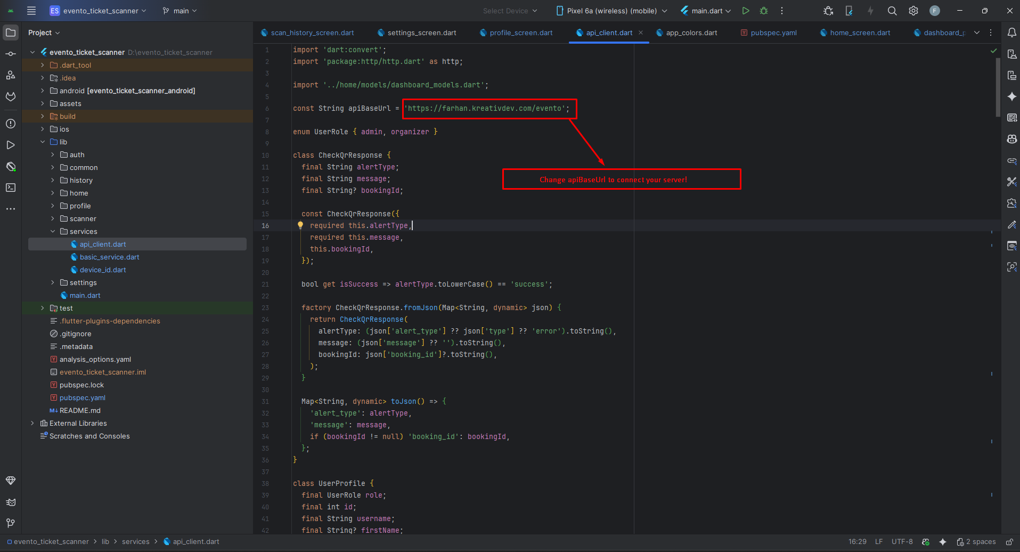Open the Gemini assistant sparkle icon
Image resolution: width=1020 pixels, height=552 pixels.
click(x=1012, y=96)
